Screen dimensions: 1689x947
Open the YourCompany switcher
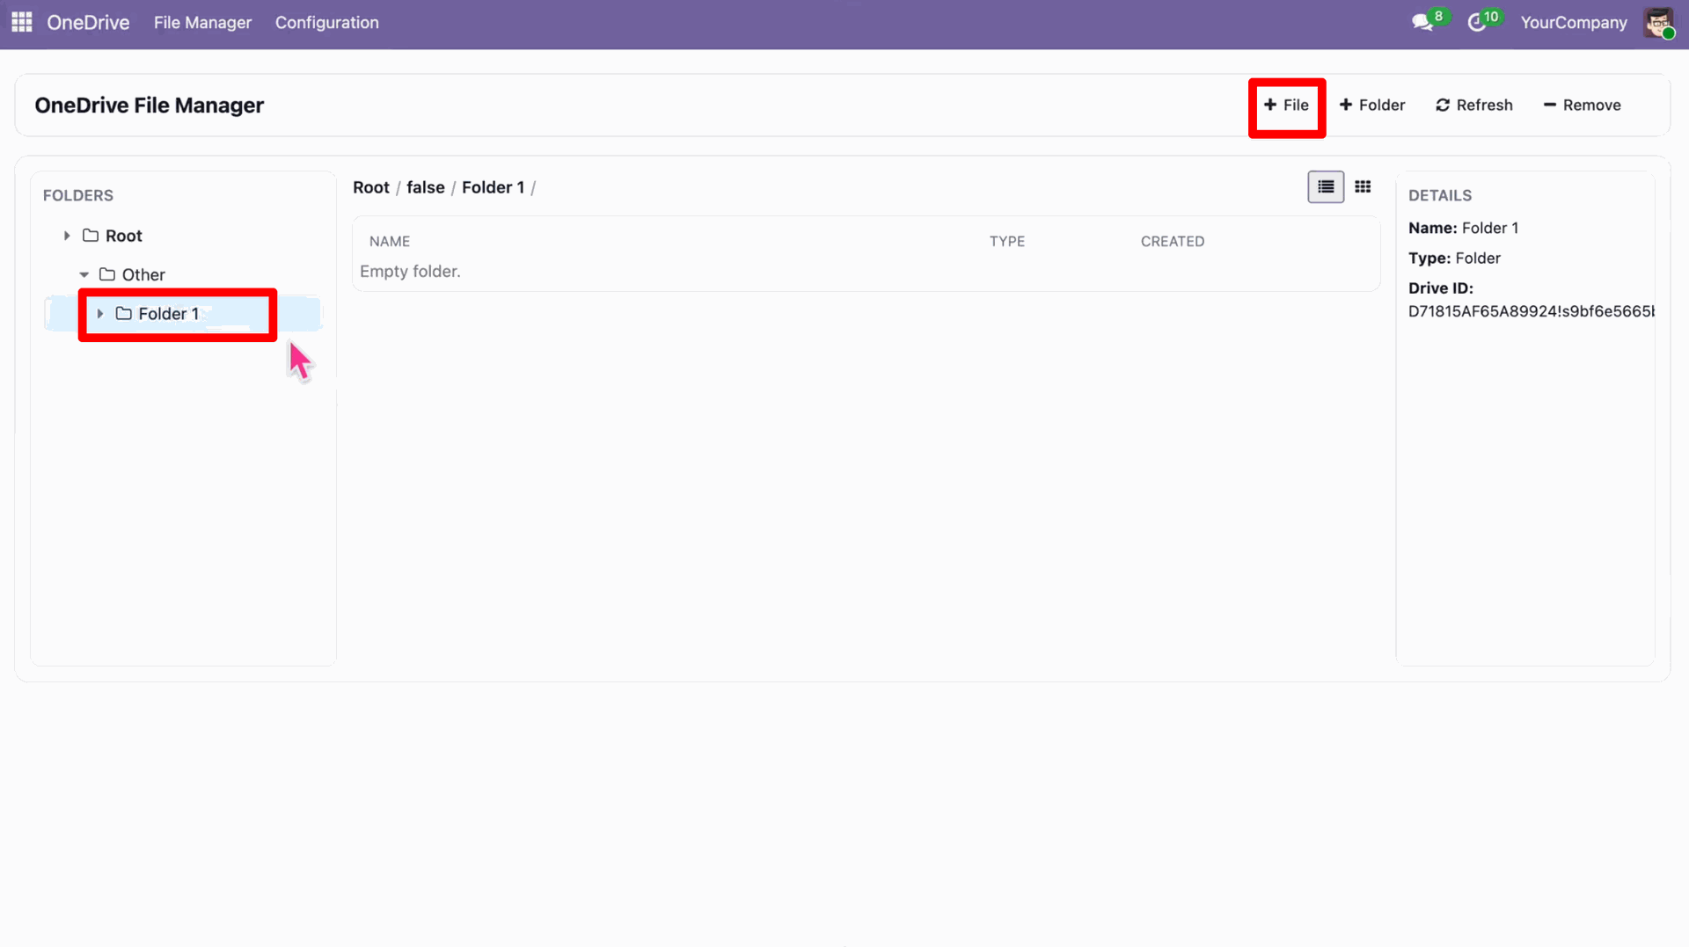pos(1574,23)
